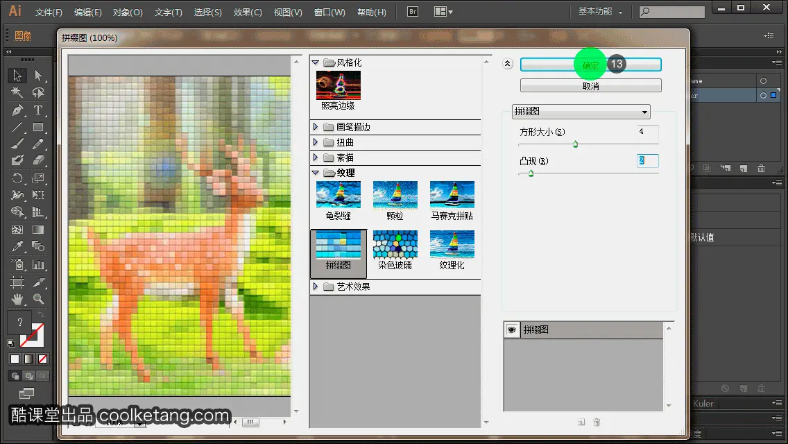The image size is (788, 444).
Task: Expand the 艺术效果 filter folder
Action: coord(316,286)
